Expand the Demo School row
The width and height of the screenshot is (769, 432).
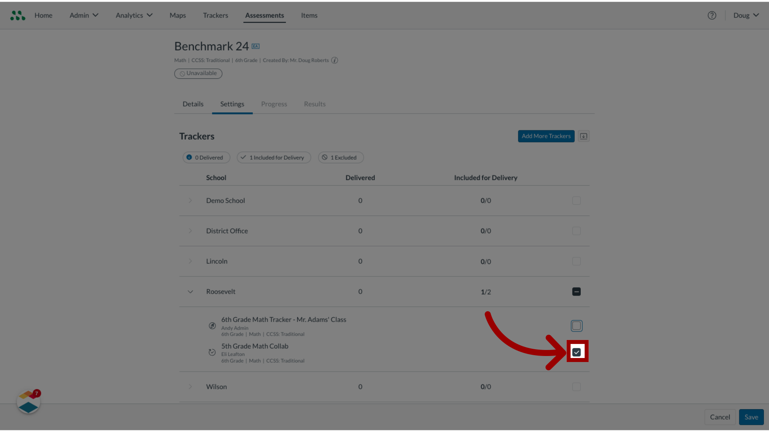point(190,200)
